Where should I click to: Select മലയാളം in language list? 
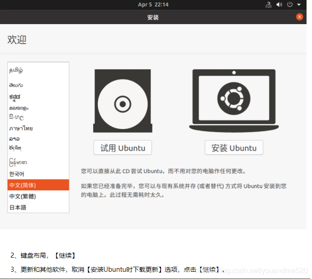click(38, 108)
